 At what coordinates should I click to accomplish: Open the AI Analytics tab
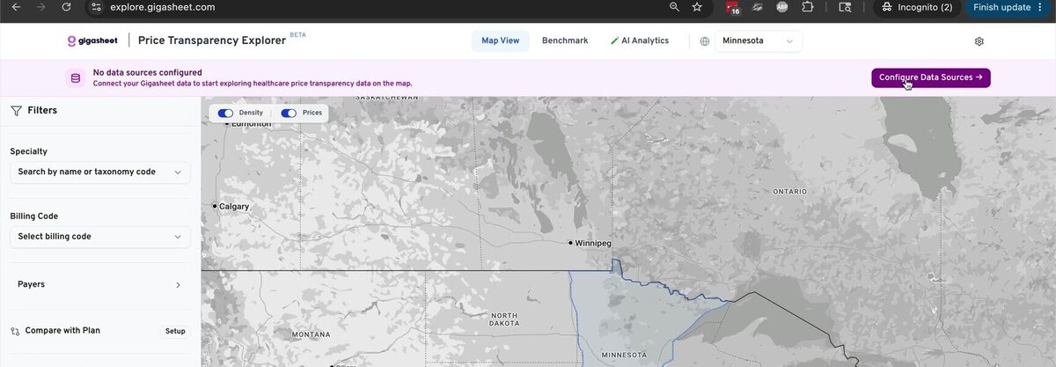[640, 40]
